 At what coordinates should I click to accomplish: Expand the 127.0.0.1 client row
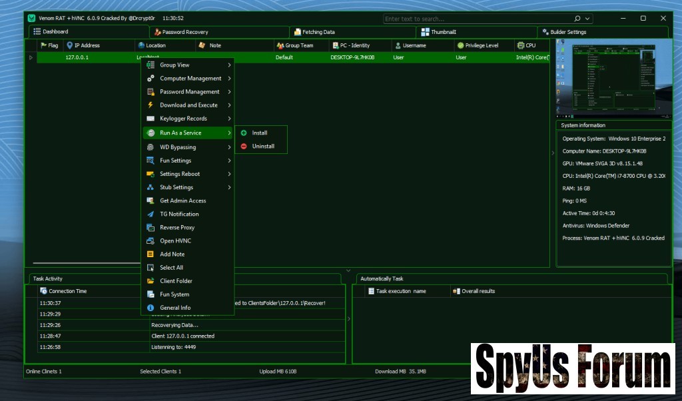pos(31,58)
